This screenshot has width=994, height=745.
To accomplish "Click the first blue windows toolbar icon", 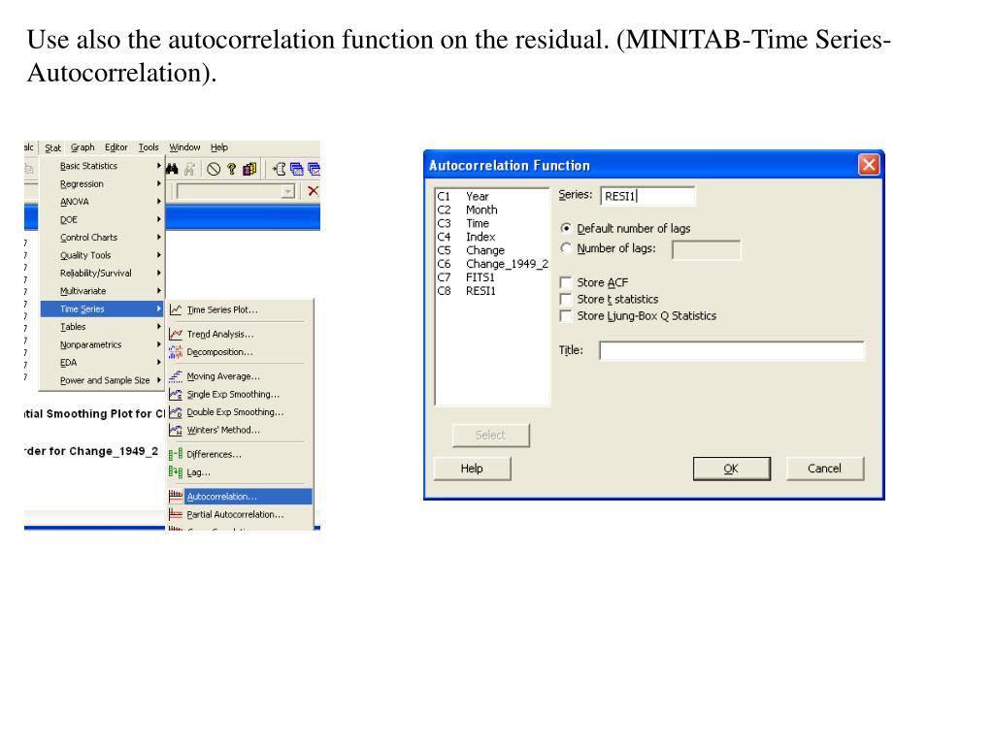I will tap(297, 169).
